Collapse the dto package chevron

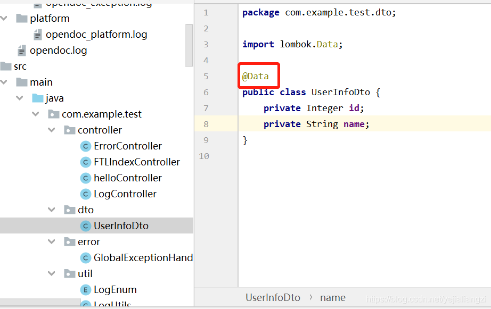(52, 210)
